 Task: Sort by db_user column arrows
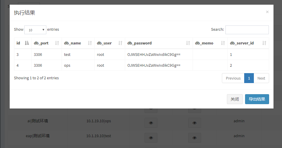pyautogui.click(x=120, y=43)
